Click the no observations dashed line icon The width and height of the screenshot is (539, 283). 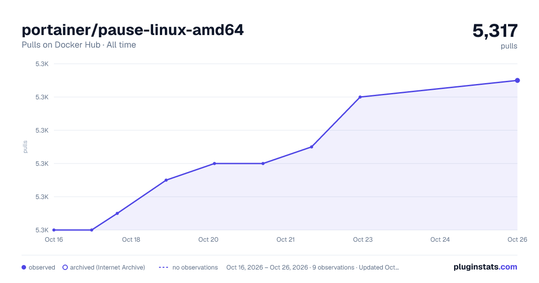point(163,267)
